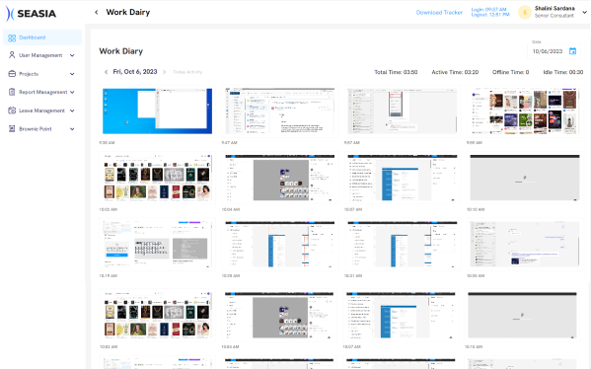Open Leave Management menu item
Viewport: 591px width, 369px height.
pyautogui.click(x=41, y=111)
